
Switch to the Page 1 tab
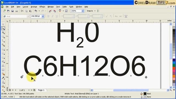(x=41, y=90)
